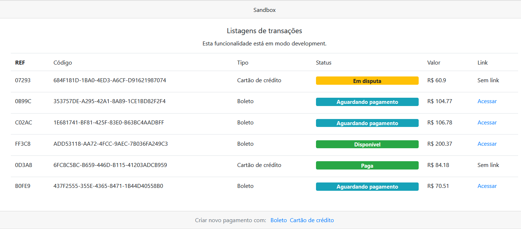Click the value R$ 70.51
This screenshot has height=229, width=521.
pos(438,186)
